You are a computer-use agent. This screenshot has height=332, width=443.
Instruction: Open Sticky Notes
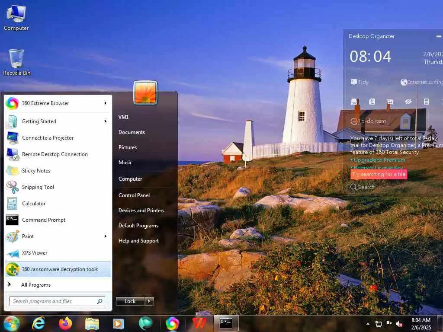coord(58,170)
